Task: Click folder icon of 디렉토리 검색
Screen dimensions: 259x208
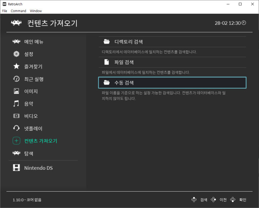Action: (x=107, y=42)
